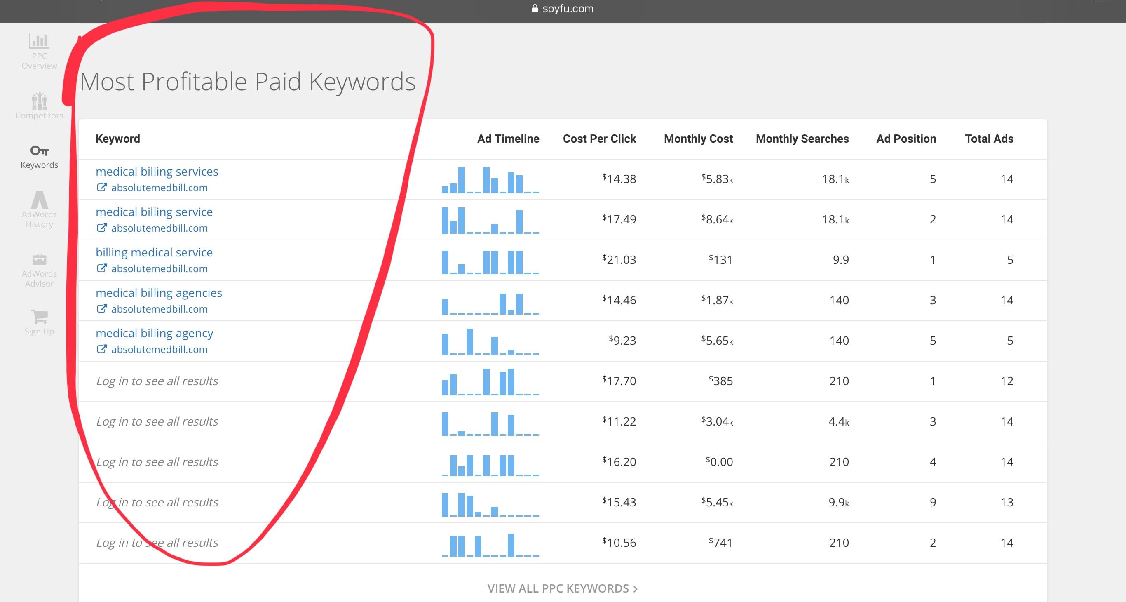
Task: Click the external-link icon under medical billing agency
Action: (x=101, y=349)
